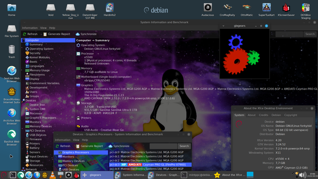318x179 pixels.
Task: Launch the DOSBox Staging desktop icon
Action: pyautogui.click(x=306, y=11)
